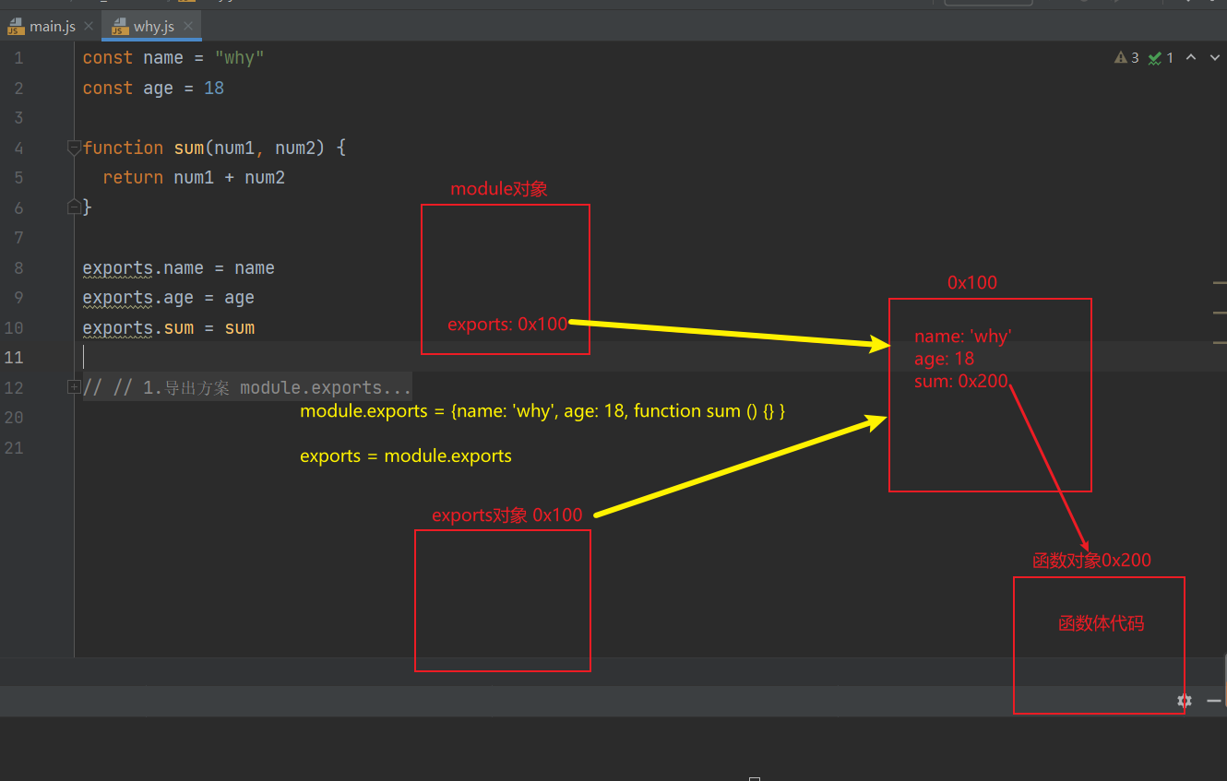
Task: Hide the bottom tool window with minus icon
Action: pyautogui.click(x=1214, y=701)
